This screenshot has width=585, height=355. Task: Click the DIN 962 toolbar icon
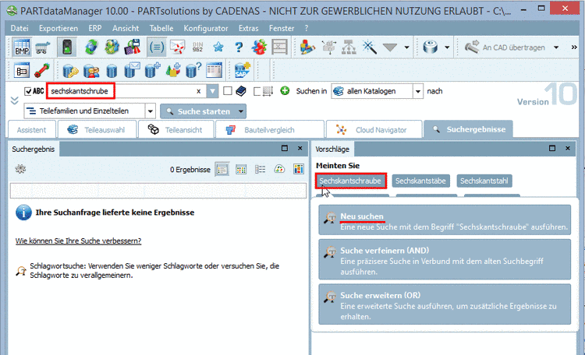point(198,47)
